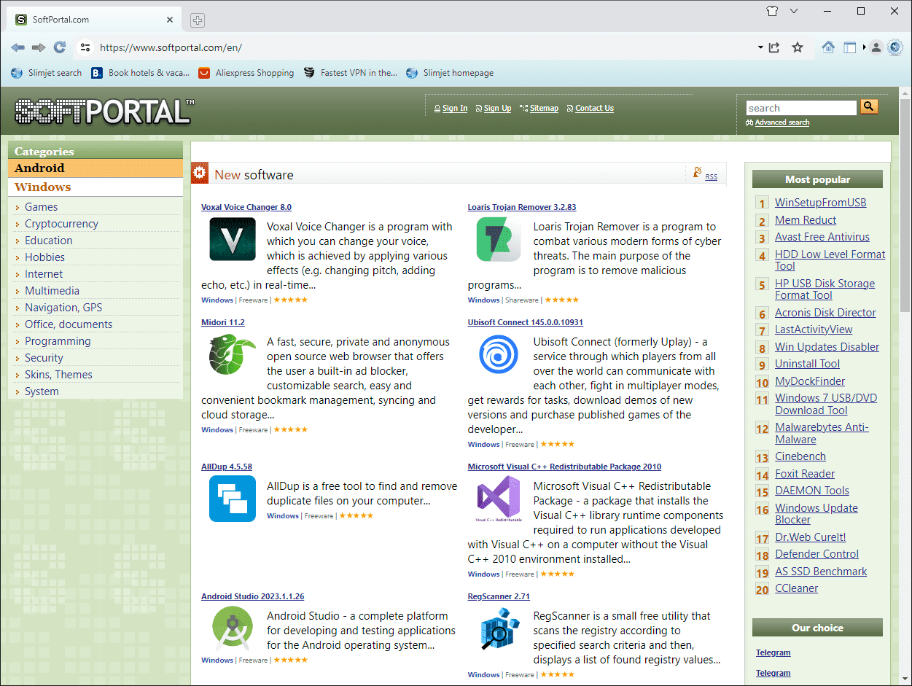
Task: Open the Contact Us link
Action: coord(594,108)
